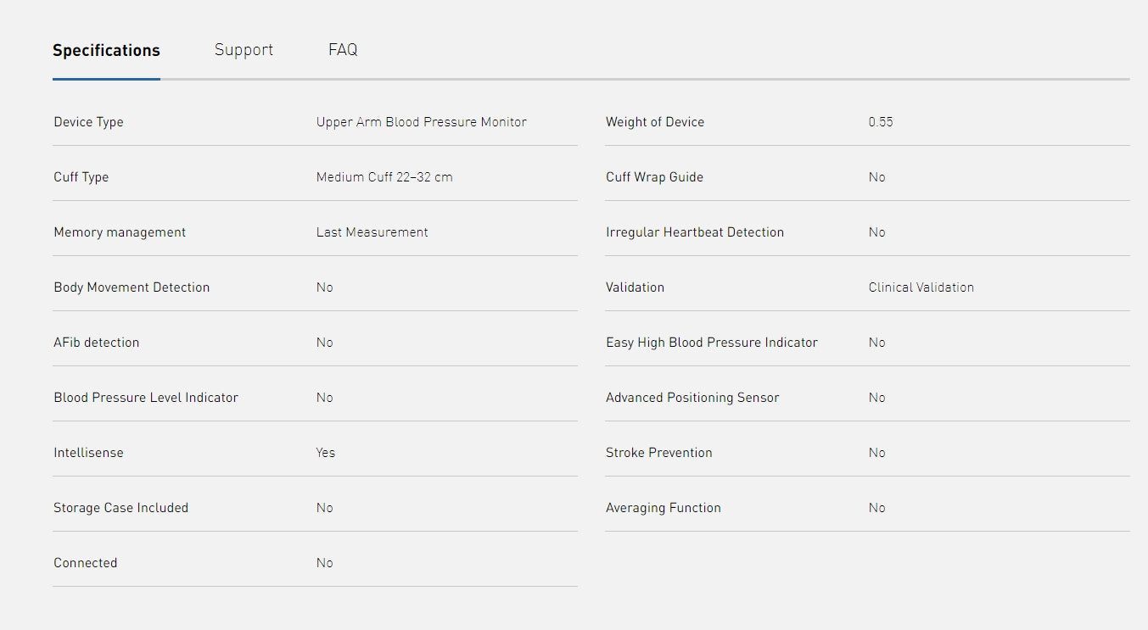Click the Medium Cuff 22–32 cm value
The width and height of the screenshot is (1148, 630).
(x=384, y=177)
